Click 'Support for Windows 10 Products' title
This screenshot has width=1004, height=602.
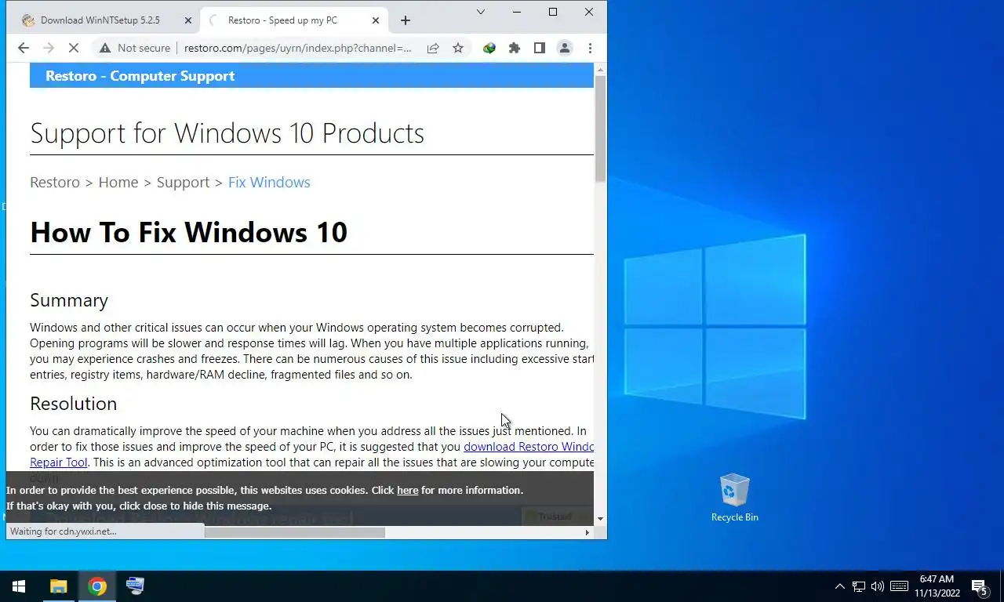tap(227, 132)
